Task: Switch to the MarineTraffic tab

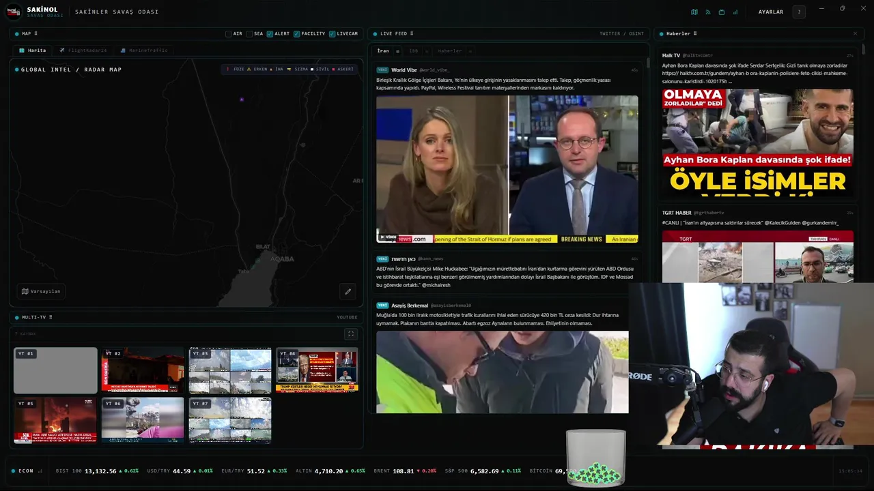Action: click(144, 50)
